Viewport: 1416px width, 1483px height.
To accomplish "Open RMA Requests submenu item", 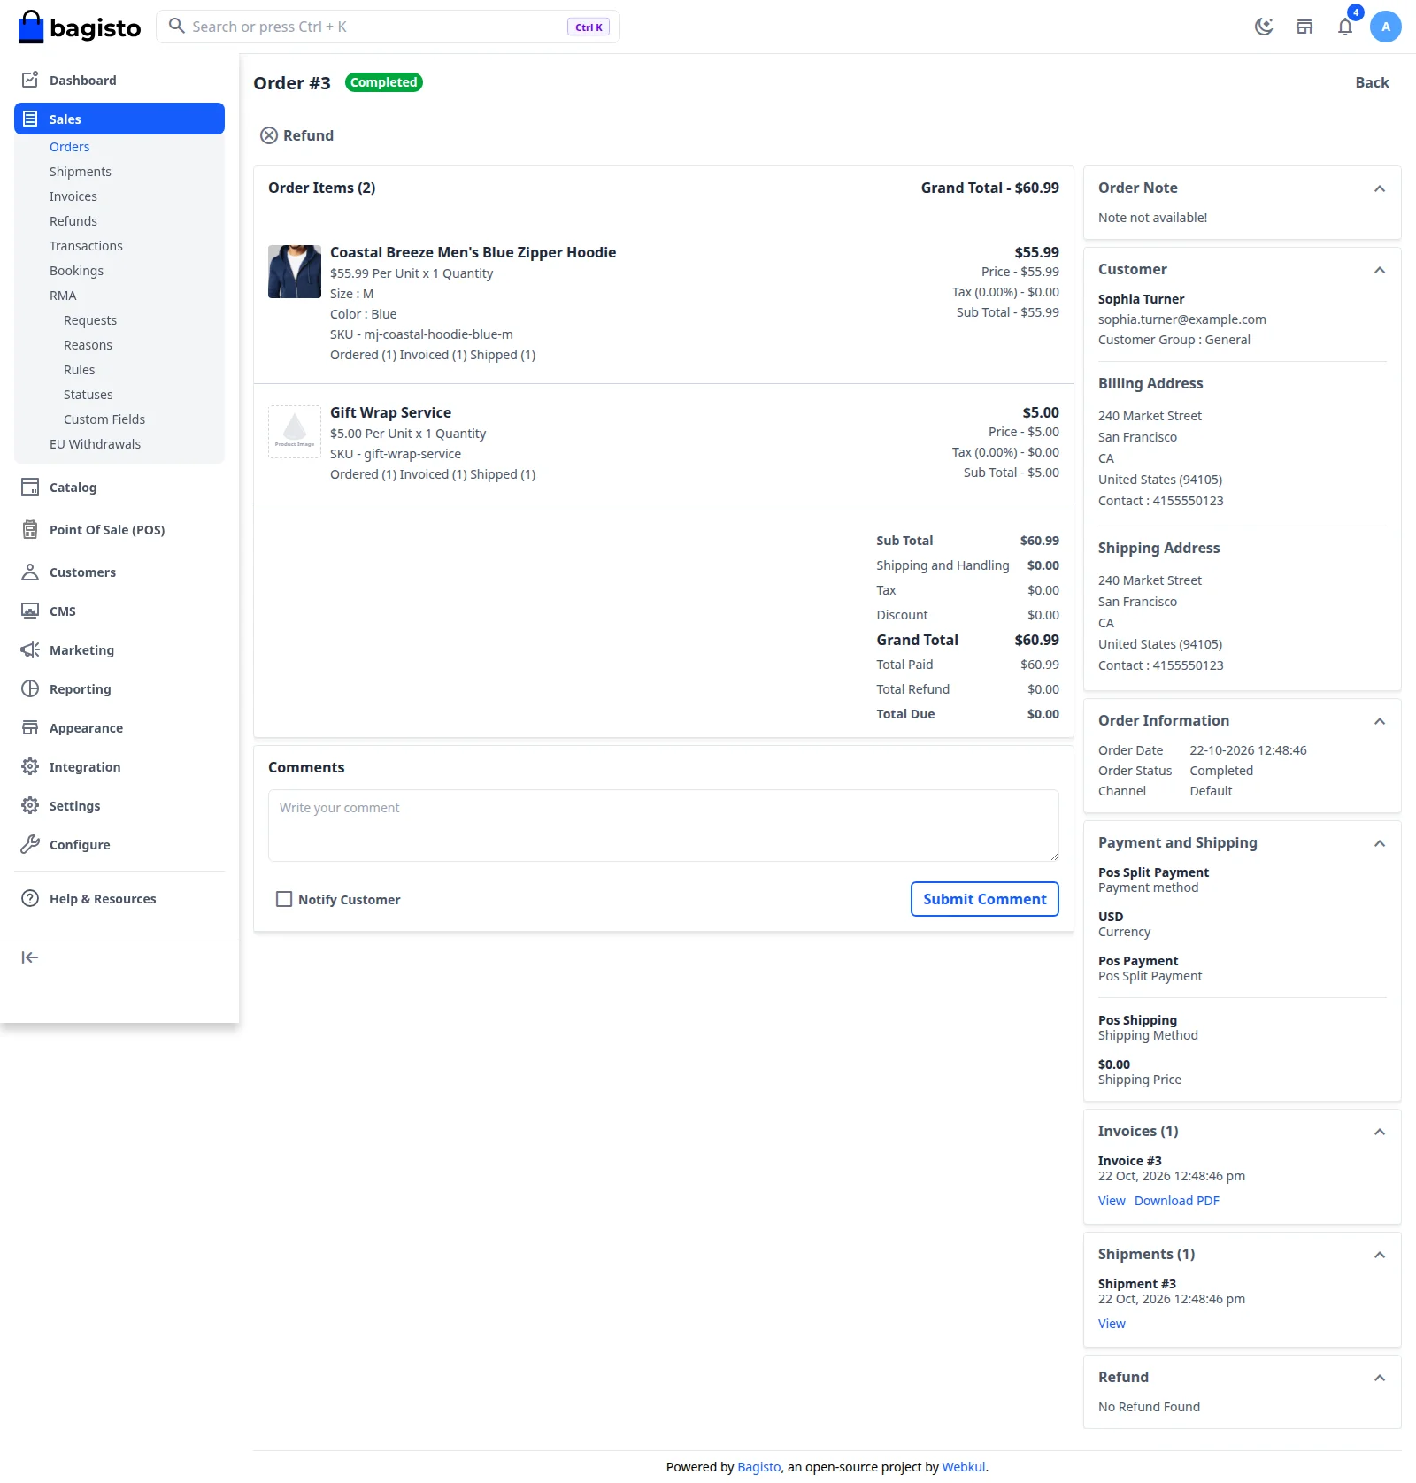I will point(90,320).
